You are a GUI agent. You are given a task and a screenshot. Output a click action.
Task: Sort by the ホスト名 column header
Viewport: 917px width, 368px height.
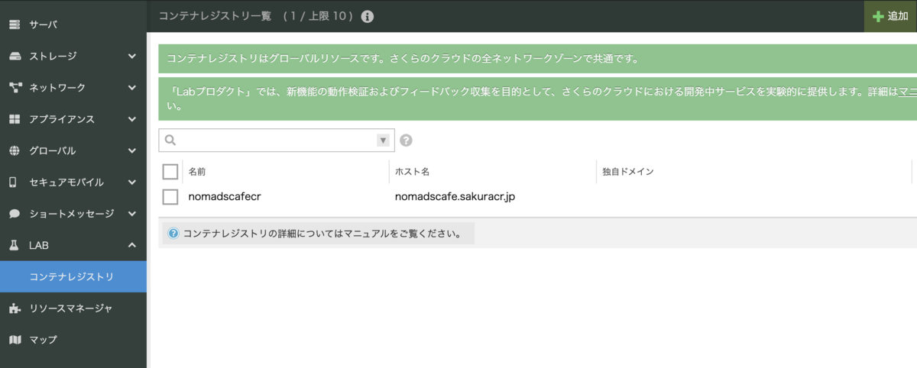(x=412, y=172)
